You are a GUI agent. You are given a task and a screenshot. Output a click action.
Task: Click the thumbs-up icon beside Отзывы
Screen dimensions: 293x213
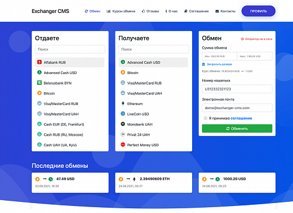tap(143, 11)
